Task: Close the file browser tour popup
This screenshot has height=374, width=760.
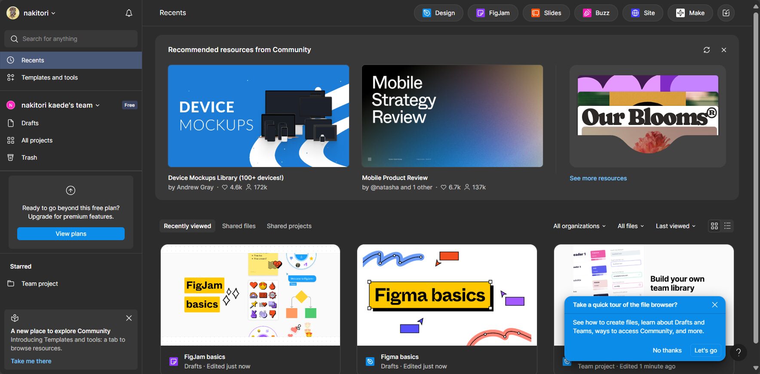Action: coord(715,305)
